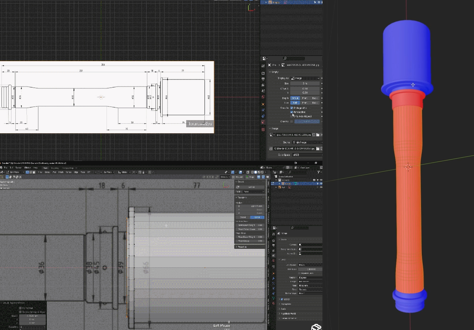Click the Options button in viewport header
Image resolution: width=474 pixels, height=330 pixels.
click(x=224, y=177)
